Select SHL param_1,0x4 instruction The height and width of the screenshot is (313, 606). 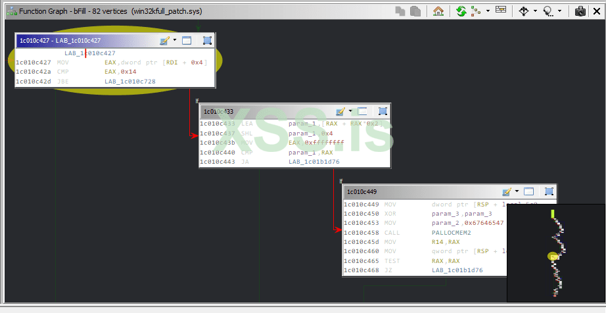pyautogui.click(x=294, y=133)
